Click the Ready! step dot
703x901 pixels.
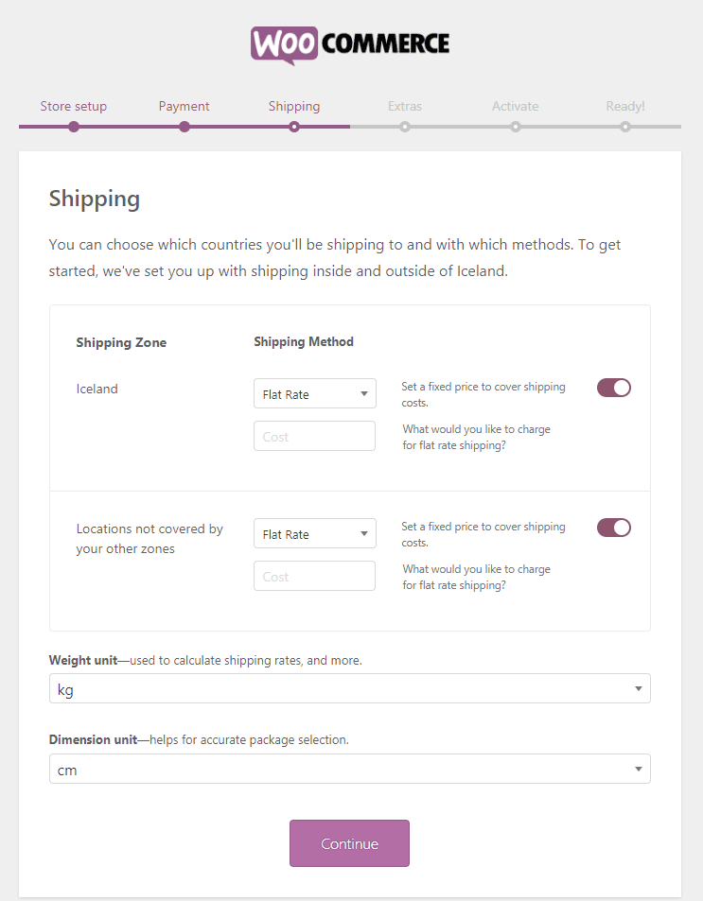(x=625, y=127)
